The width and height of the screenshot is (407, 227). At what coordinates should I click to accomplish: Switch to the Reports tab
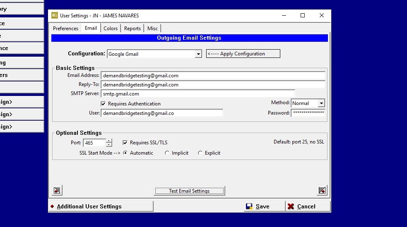pos(132,28)
